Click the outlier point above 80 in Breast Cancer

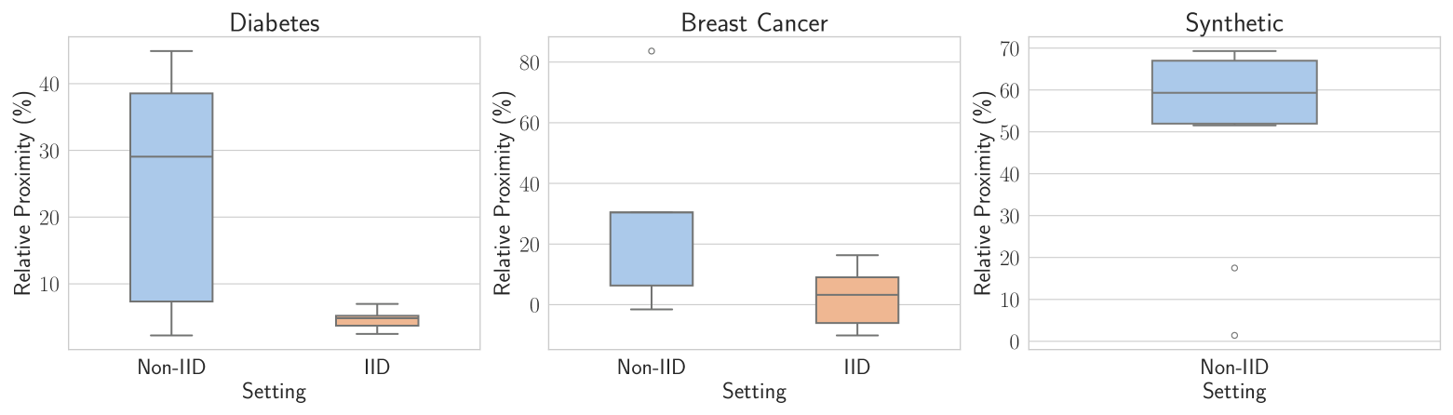(x=652, y=51)
